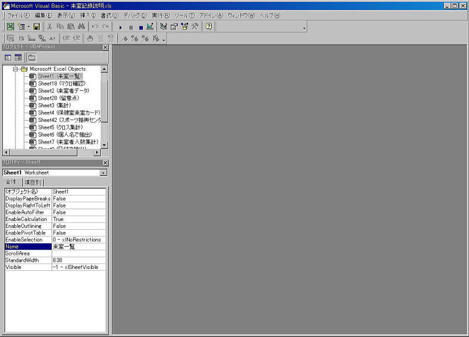The width and height of the screenshot is (469, 337).
Task: Toggle Breakpoint hand icon
Action: click(x=90, y=38)
